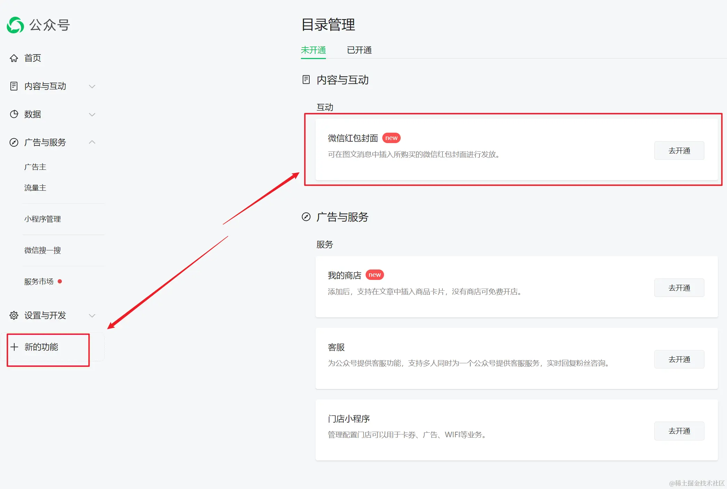Image resolution: width=727 pixels, height=489 pixels.
Task: Click the compass icon beside sidebar 广告与服务
Action: pos(14,142)
